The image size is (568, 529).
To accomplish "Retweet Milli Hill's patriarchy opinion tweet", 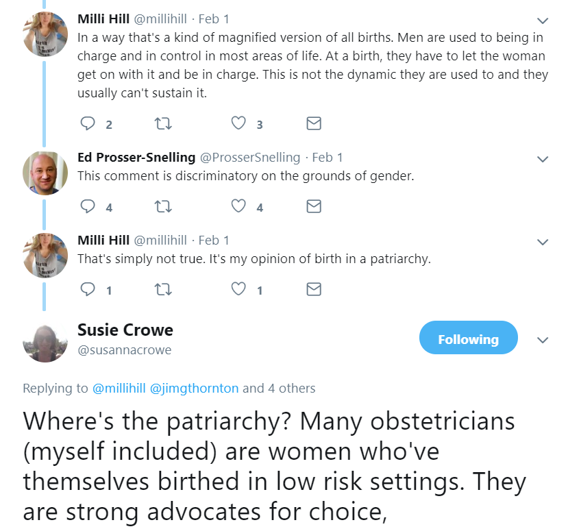I will 163,289.
